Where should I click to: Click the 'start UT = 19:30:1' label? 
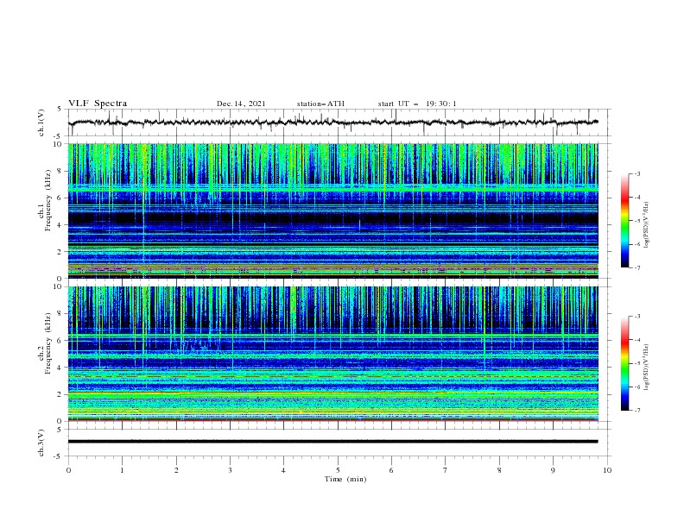[x=417, y=104]
